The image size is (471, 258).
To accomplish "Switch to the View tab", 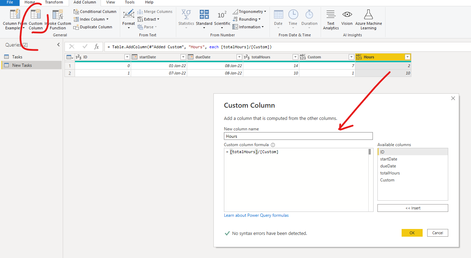I will click(x=110, y=2).
